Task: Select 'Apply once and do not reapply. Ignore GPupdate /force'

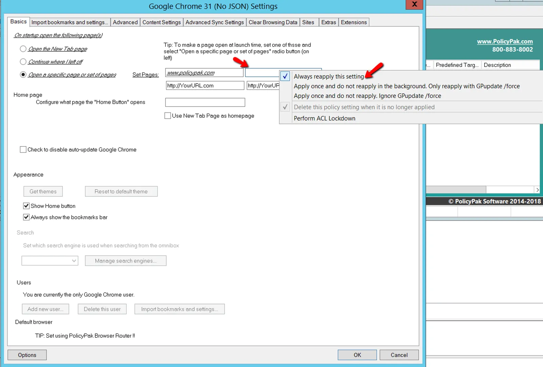Action: [367, 96]
